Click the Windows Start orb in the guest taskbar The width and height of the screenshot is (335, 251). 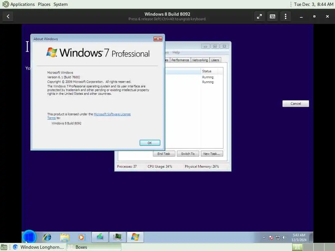pyautogui.click(x=29, y=237)
